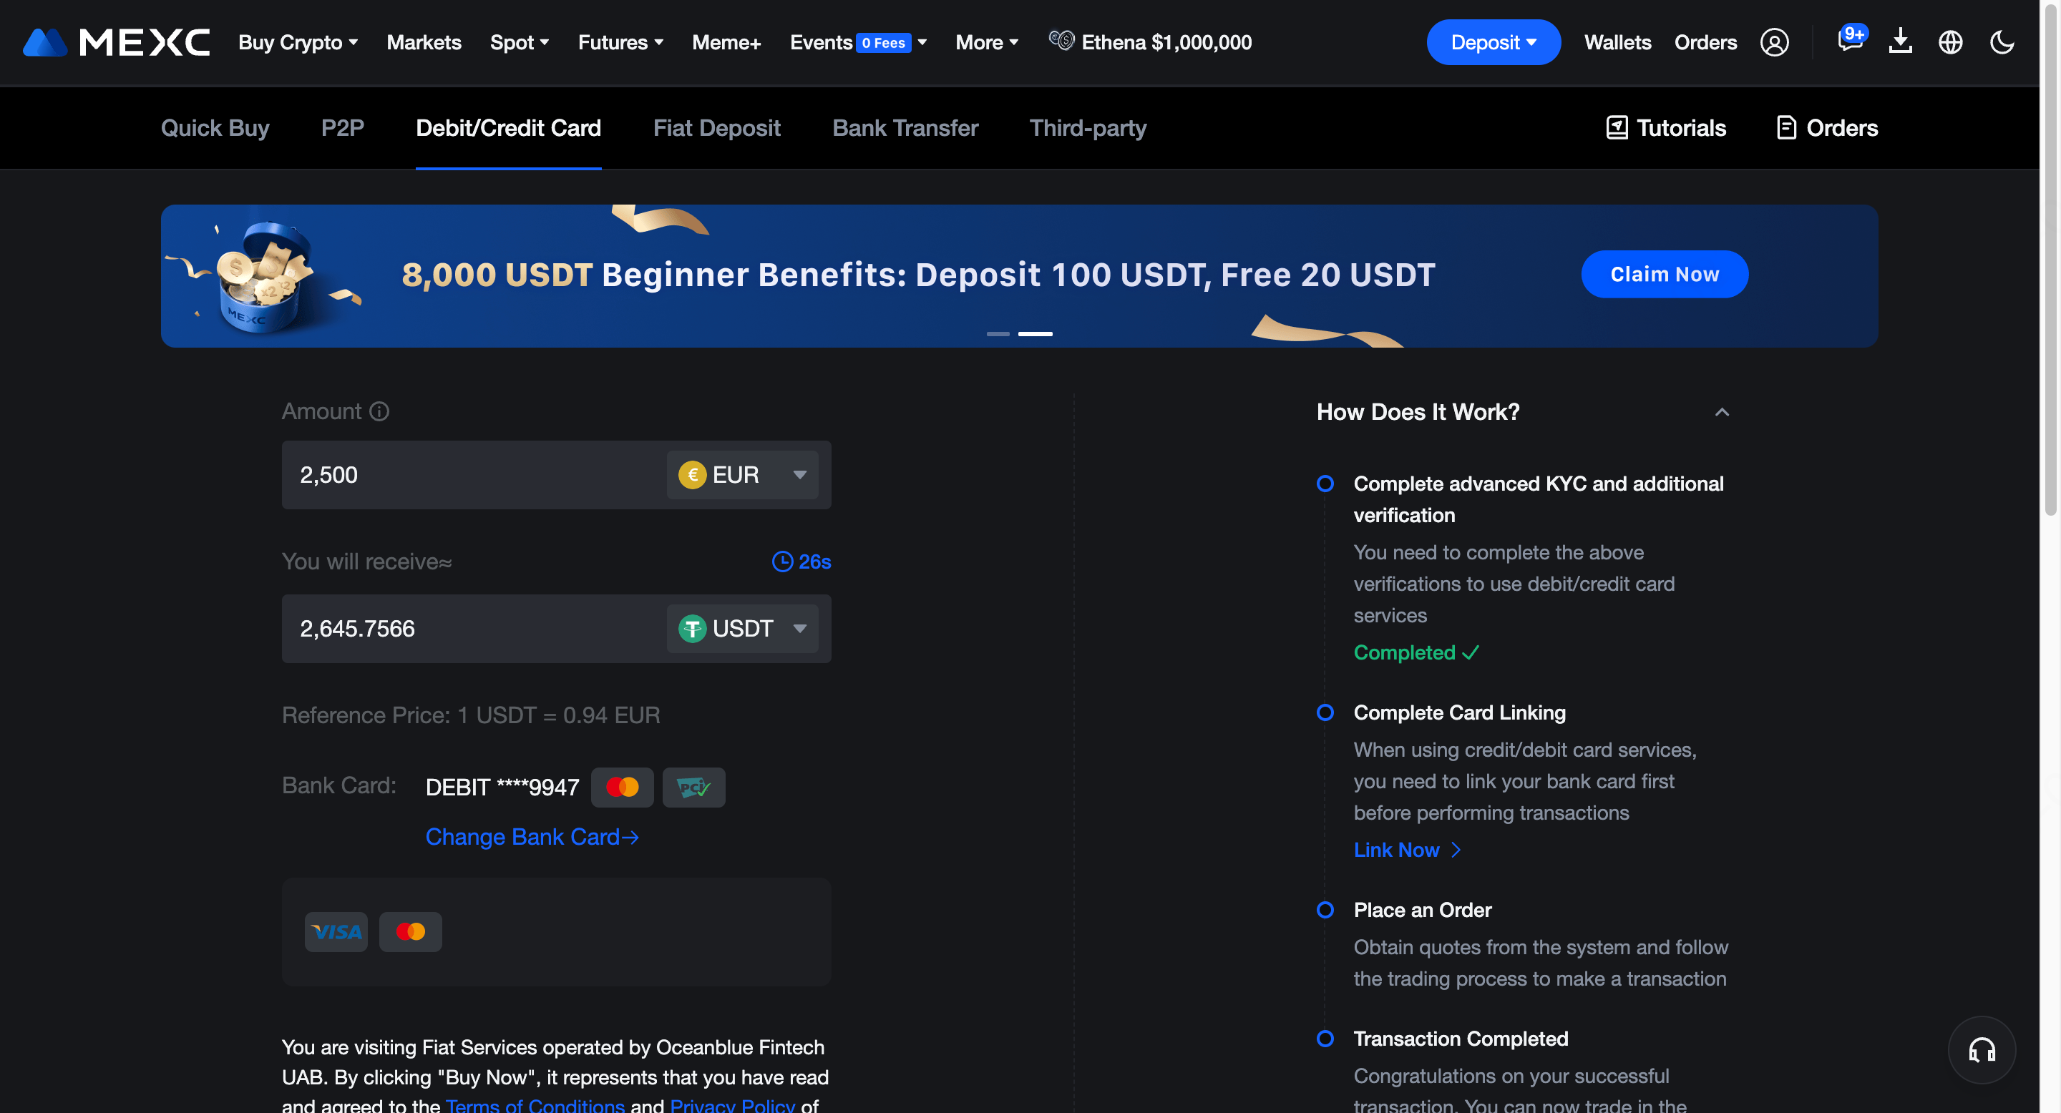Click the Visa payment method icon
The width and height of the screenshot is (2061, 1113).
[336, 931]
